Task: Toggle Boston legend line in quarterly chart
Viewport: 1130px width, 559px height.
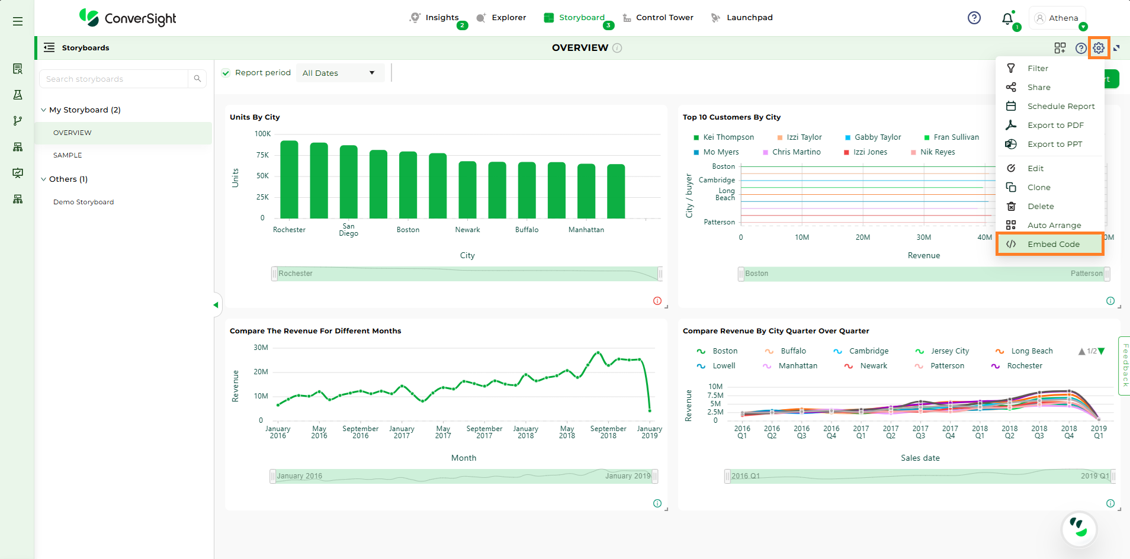Action: click(x=717, y=351)
